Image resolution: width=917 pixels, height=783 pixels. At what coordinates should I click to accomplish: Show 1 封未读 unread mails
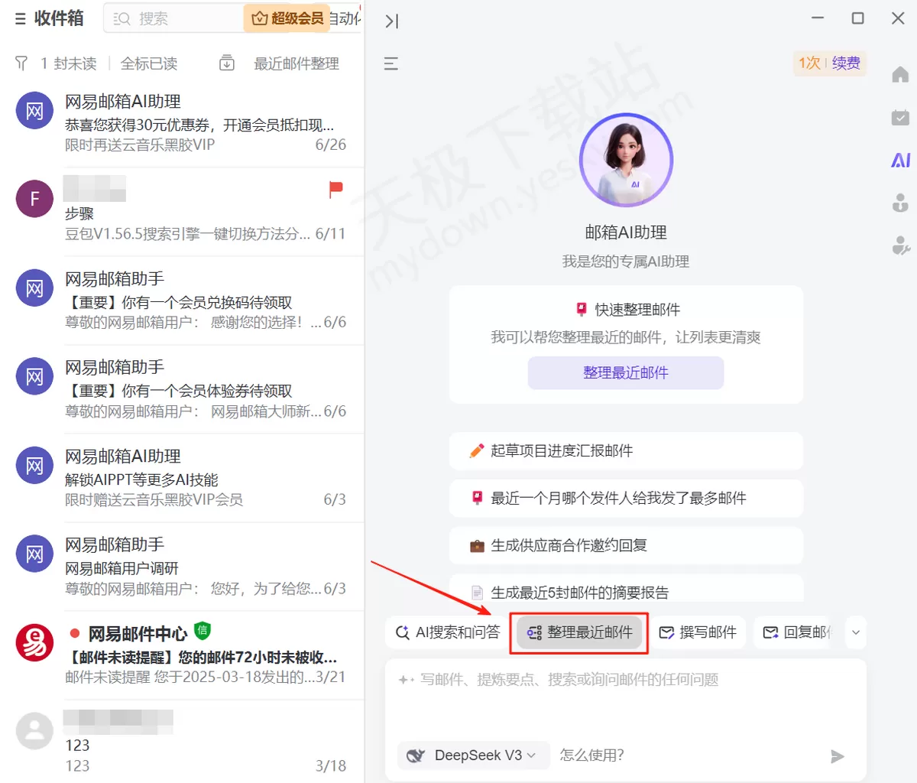(x=69, y=63)
